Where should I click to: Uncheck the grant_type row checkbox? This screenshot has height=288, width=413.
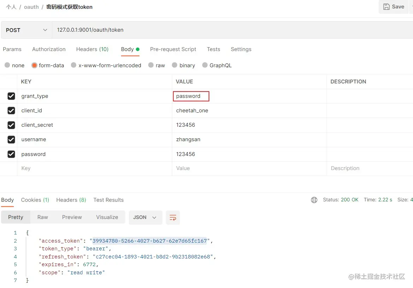tap(11, 96)
